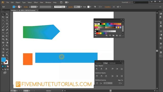Pick the black swatch in Swatches panel
Image resolution: width=163 pixels, height=92 pixels.
pyautogui.click(x=101, y=24)
